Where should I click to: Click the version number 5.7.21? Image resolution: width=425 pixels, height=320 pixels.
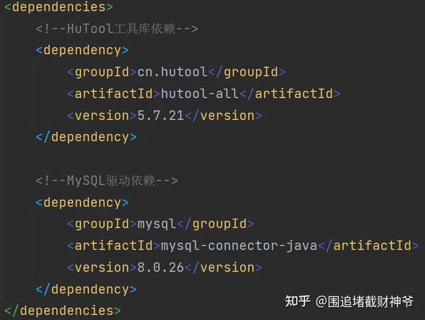(x=161, y=116)
